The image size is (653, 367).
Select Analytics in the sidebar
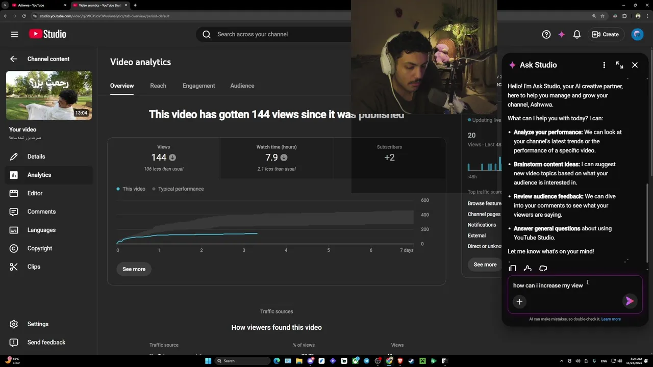(x=49, y=175)
